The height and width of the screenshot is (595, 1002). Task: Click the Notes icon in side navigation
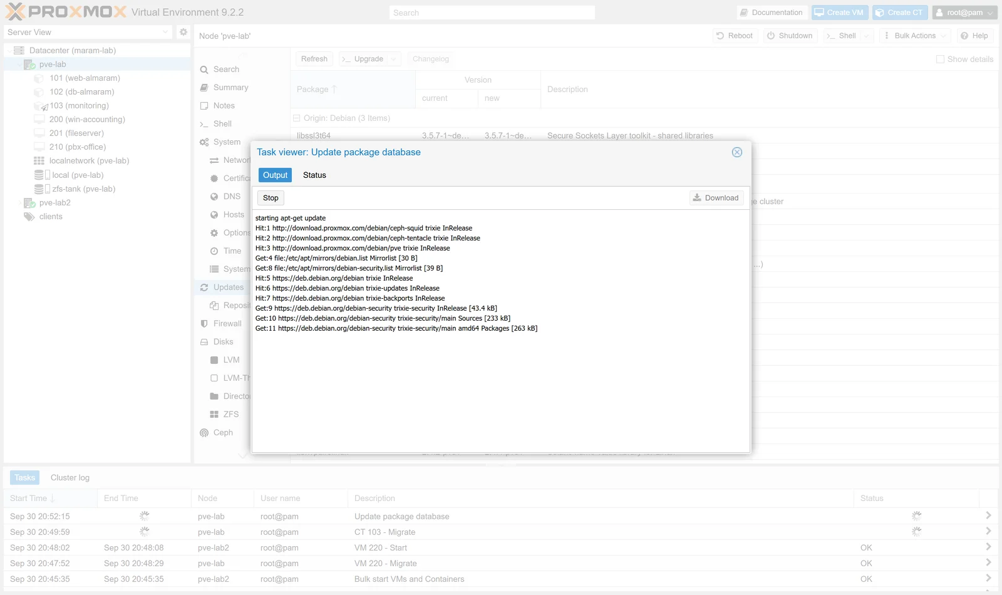point(204,106)
